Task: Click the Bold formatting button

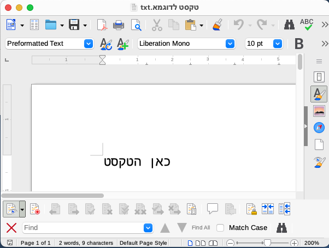Action: click(x=299, y=44)
